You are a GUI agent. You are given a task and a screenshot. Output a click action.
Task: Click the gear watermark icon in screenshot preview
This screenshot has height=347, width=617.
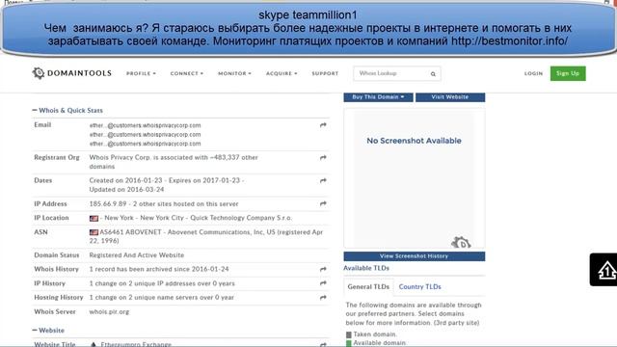[x=461, y=242]
